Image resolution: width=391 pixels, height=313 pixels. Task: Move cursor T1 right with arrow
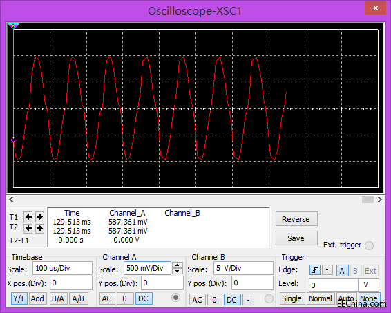39,217
